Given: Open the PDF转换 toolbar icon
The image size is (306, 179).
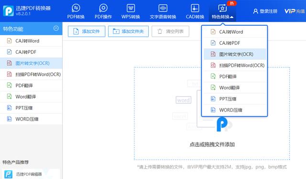Looking at the screenshot, I should pyautogui.click(x=76, y=8).
